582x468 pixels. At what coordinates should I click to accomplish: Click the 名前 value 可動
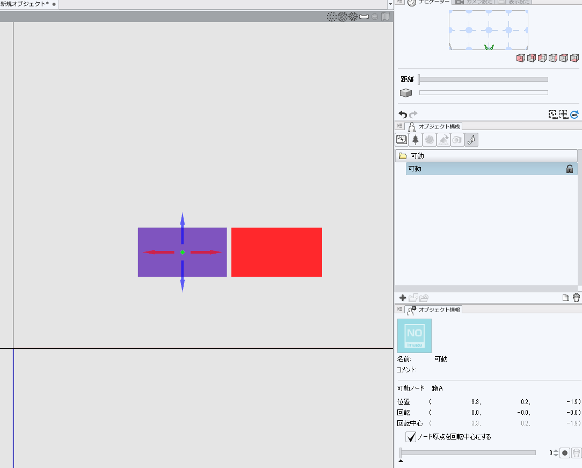(441, 359)
